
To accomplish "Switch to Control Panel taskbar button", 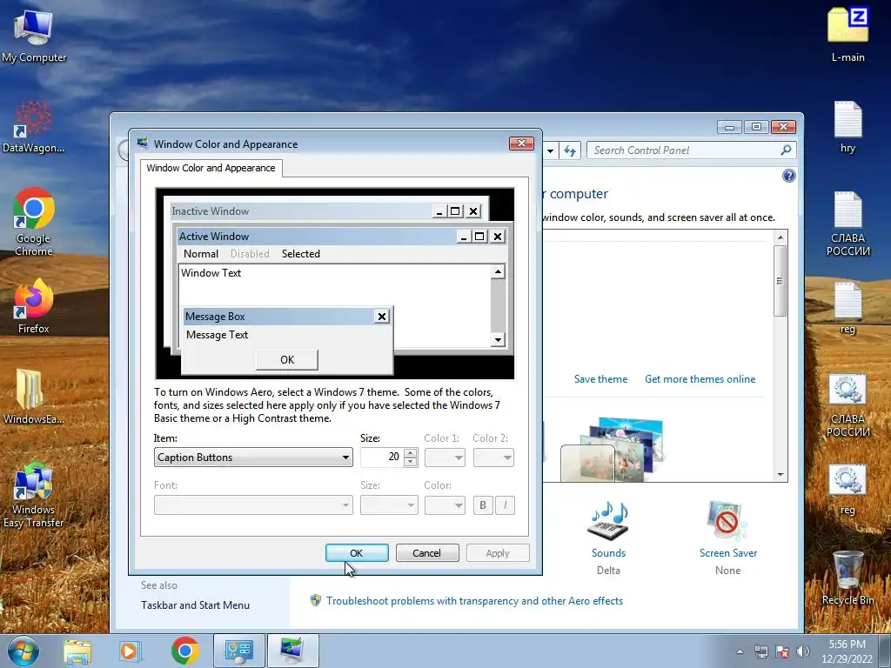I will tap(238, 651).
